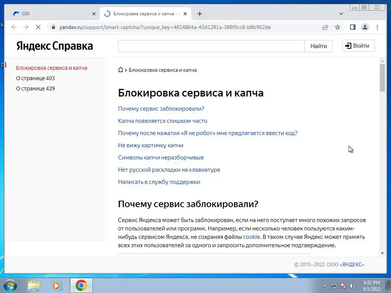Open the tab search chevron dropdown
The image size is (391, 293).
coord(341,14)
